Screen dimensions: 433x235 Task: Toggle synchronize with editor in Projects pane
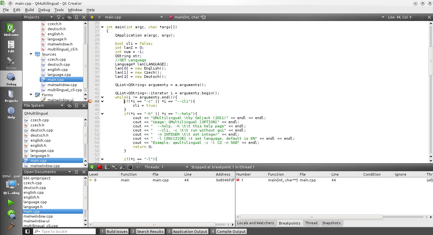(x=69, y=17)
